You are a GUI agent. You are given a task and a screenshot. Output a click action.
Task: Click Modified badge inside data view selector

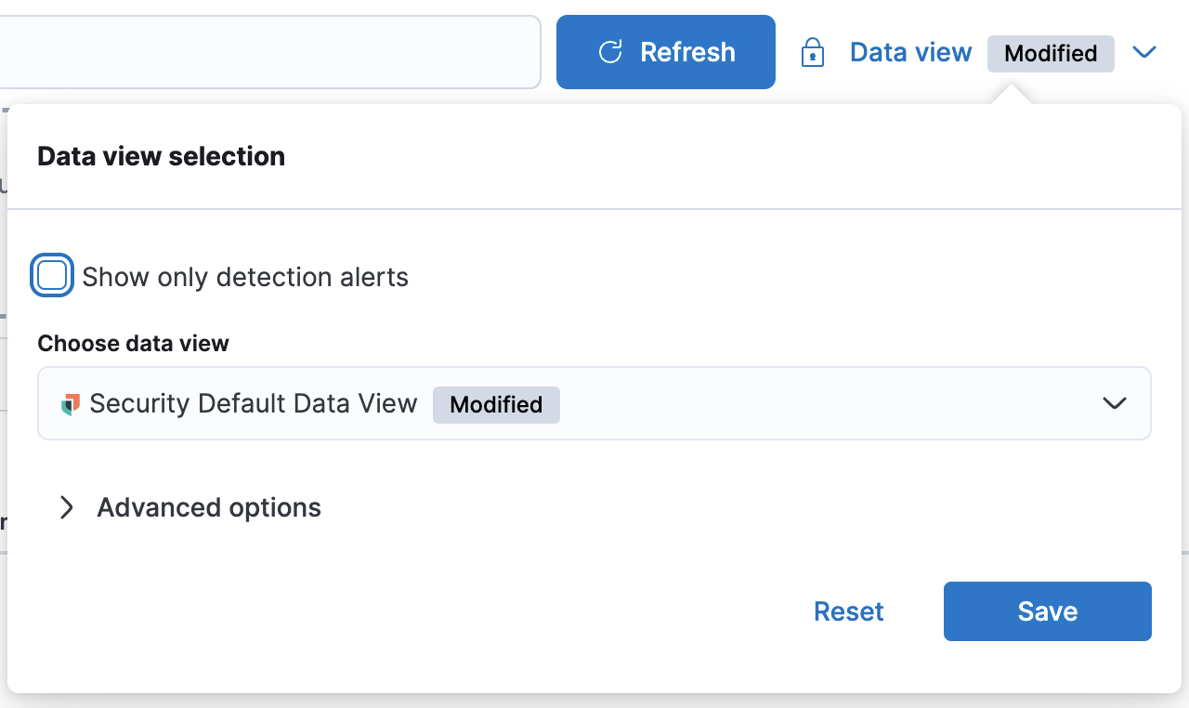(496, 405)
